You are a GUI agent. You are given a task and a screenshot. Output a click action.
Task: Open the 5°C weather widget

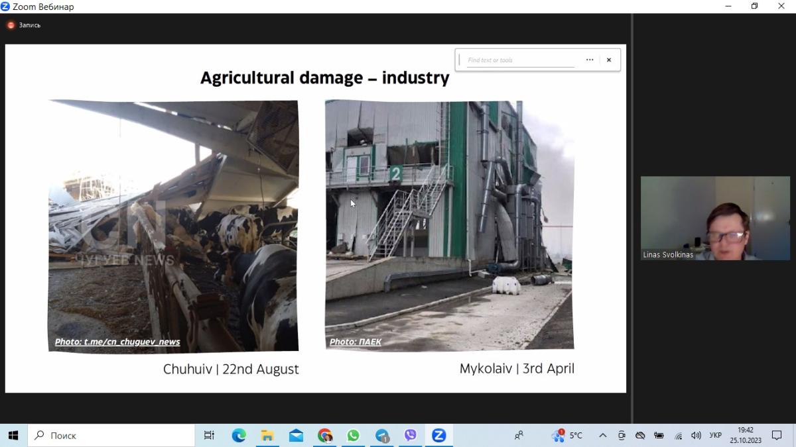click(568, 435)
